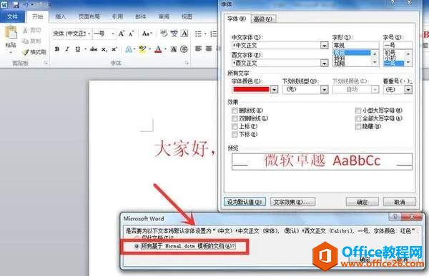Click the Clear Formatting eraser icon
This screenshot has height=276, width=429.
tap(164, 34)
